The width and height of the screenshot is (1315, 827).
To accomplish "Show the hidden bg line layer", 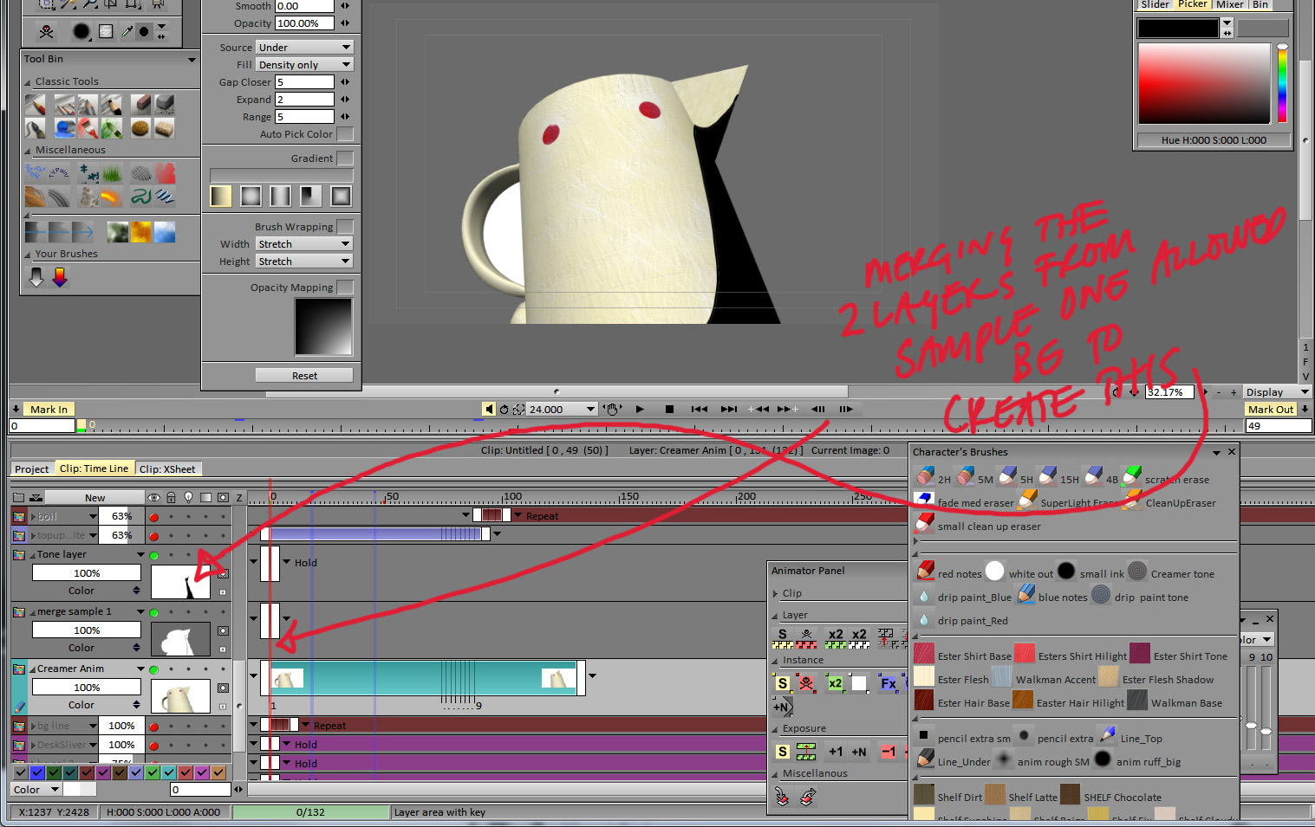I will [x=154, y=727].
